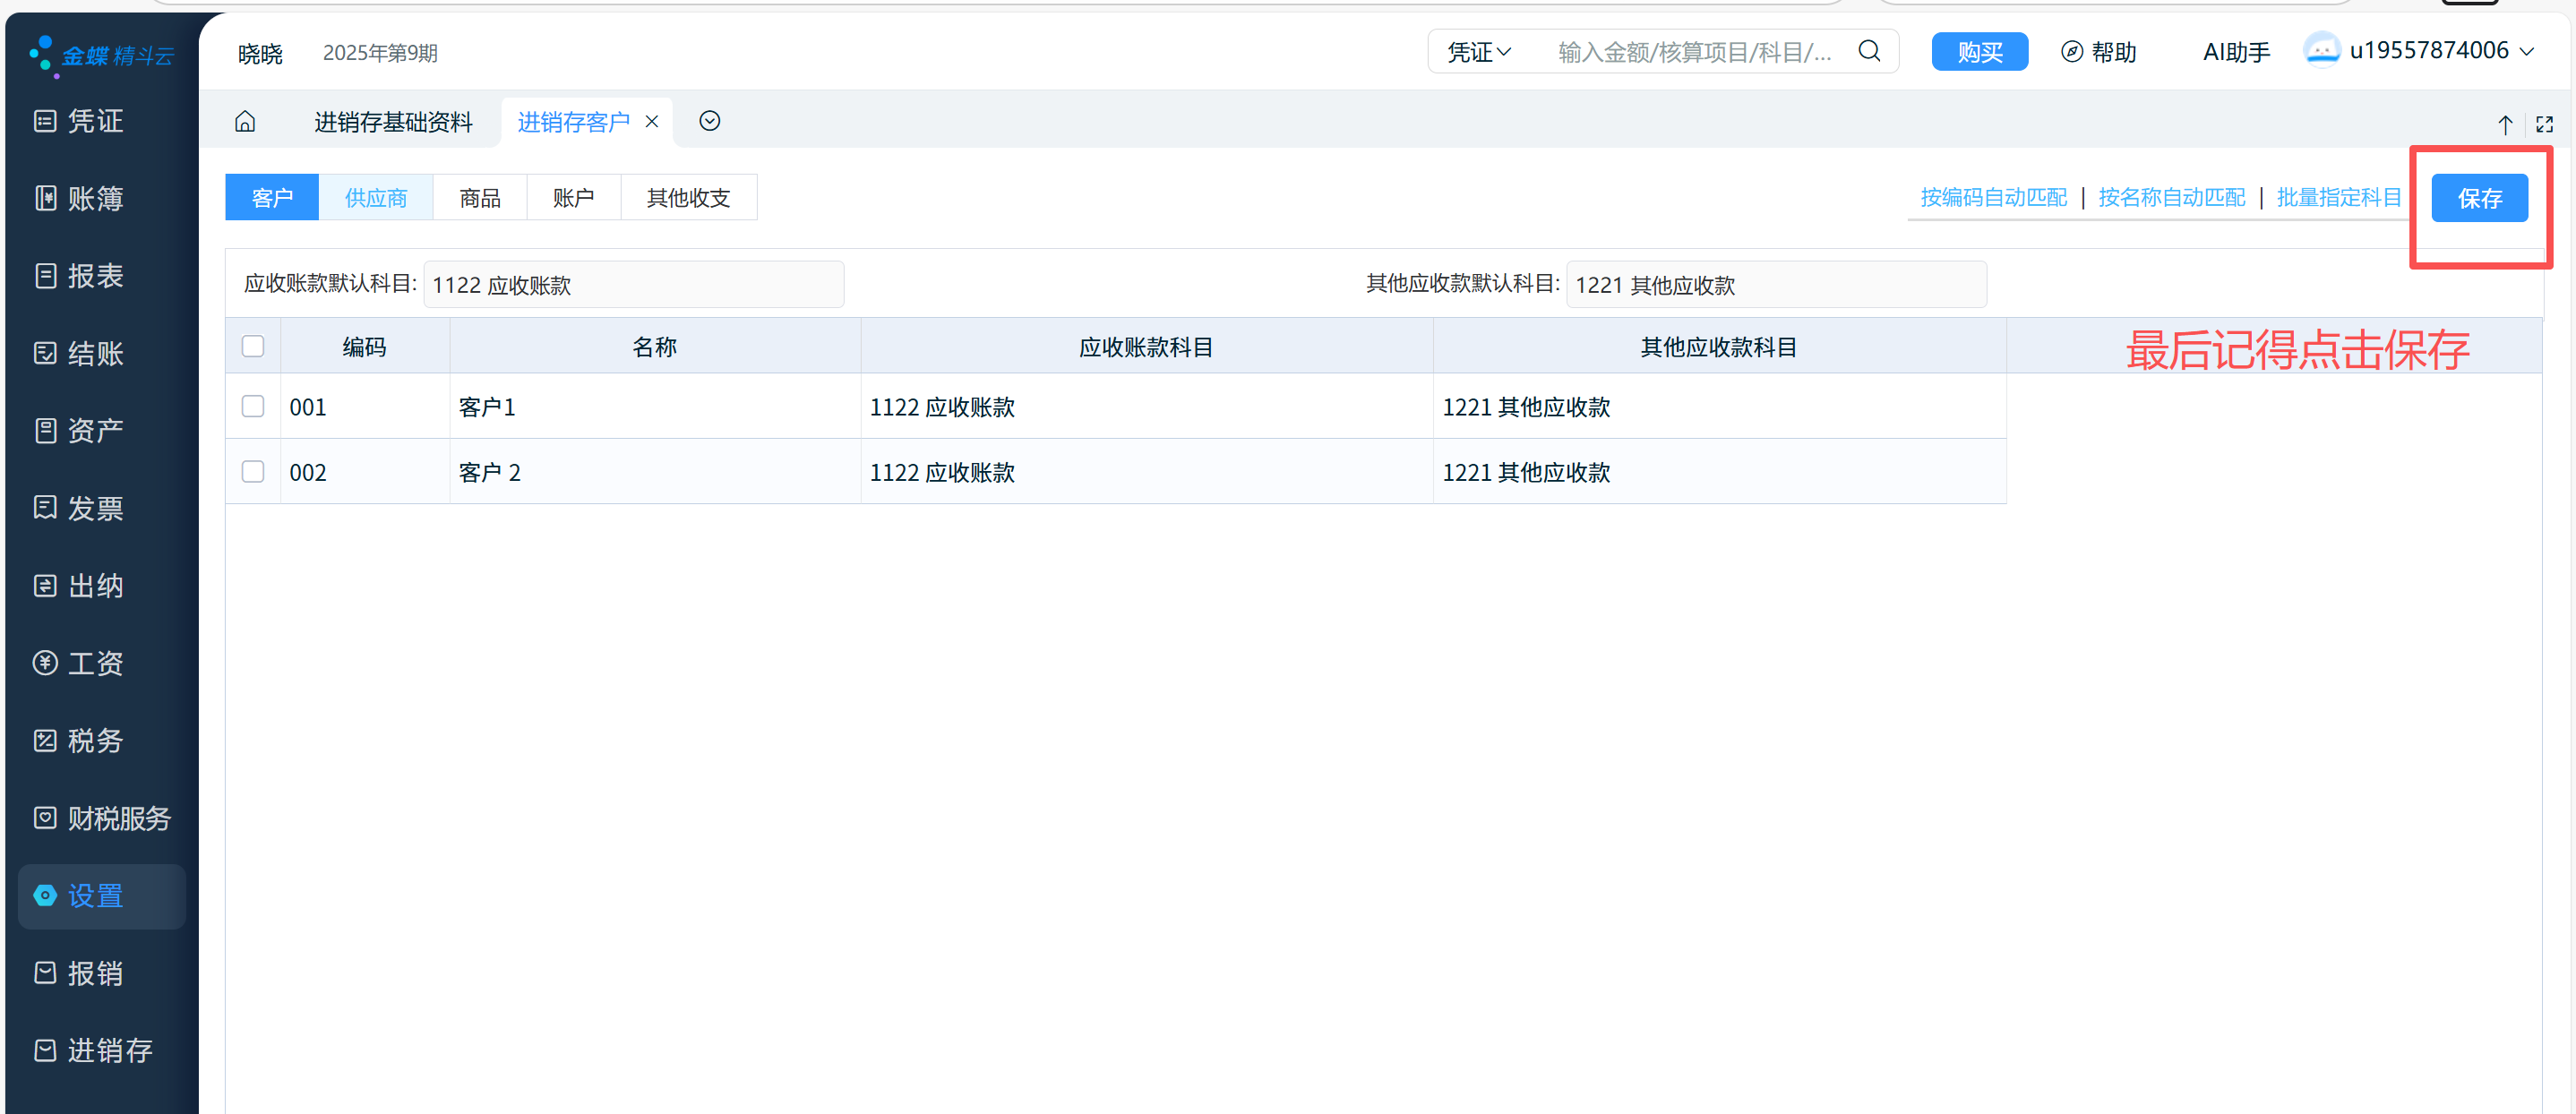Switch to the 供应商 tab

(375, 198)
